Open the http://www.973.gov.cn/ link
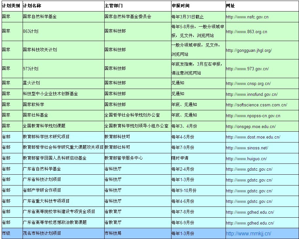The image size is (299, 239). (247, 69)
